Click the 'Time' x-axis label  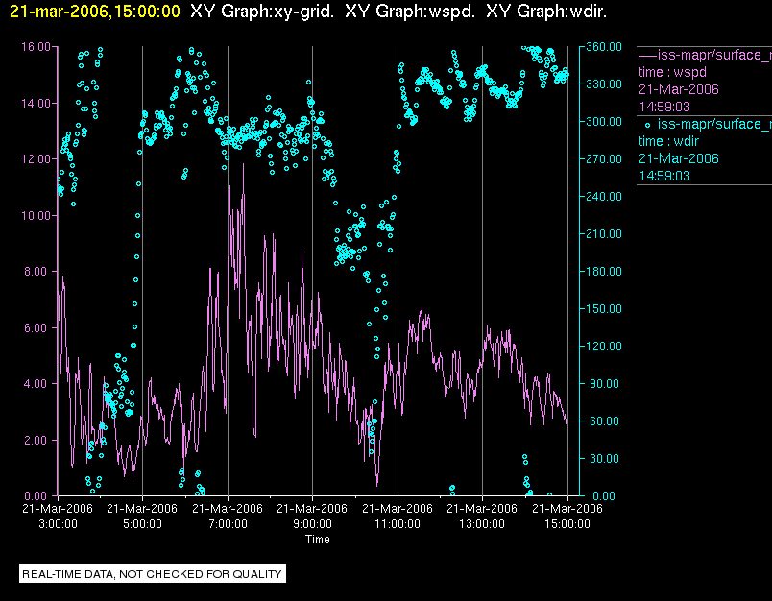point(318,540)
